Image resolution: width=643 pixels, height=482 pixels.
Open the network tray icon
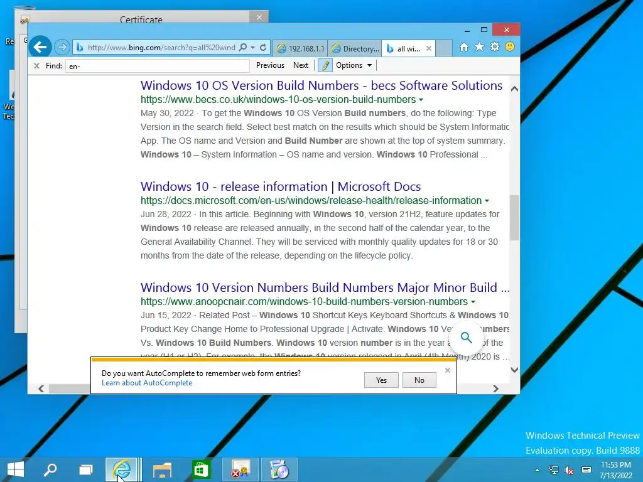pyautogui.click(x=554, y=470)
